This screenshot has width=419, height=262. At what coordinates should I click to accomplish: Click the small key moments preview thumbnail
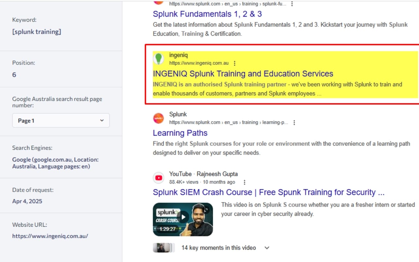(163, 248)
